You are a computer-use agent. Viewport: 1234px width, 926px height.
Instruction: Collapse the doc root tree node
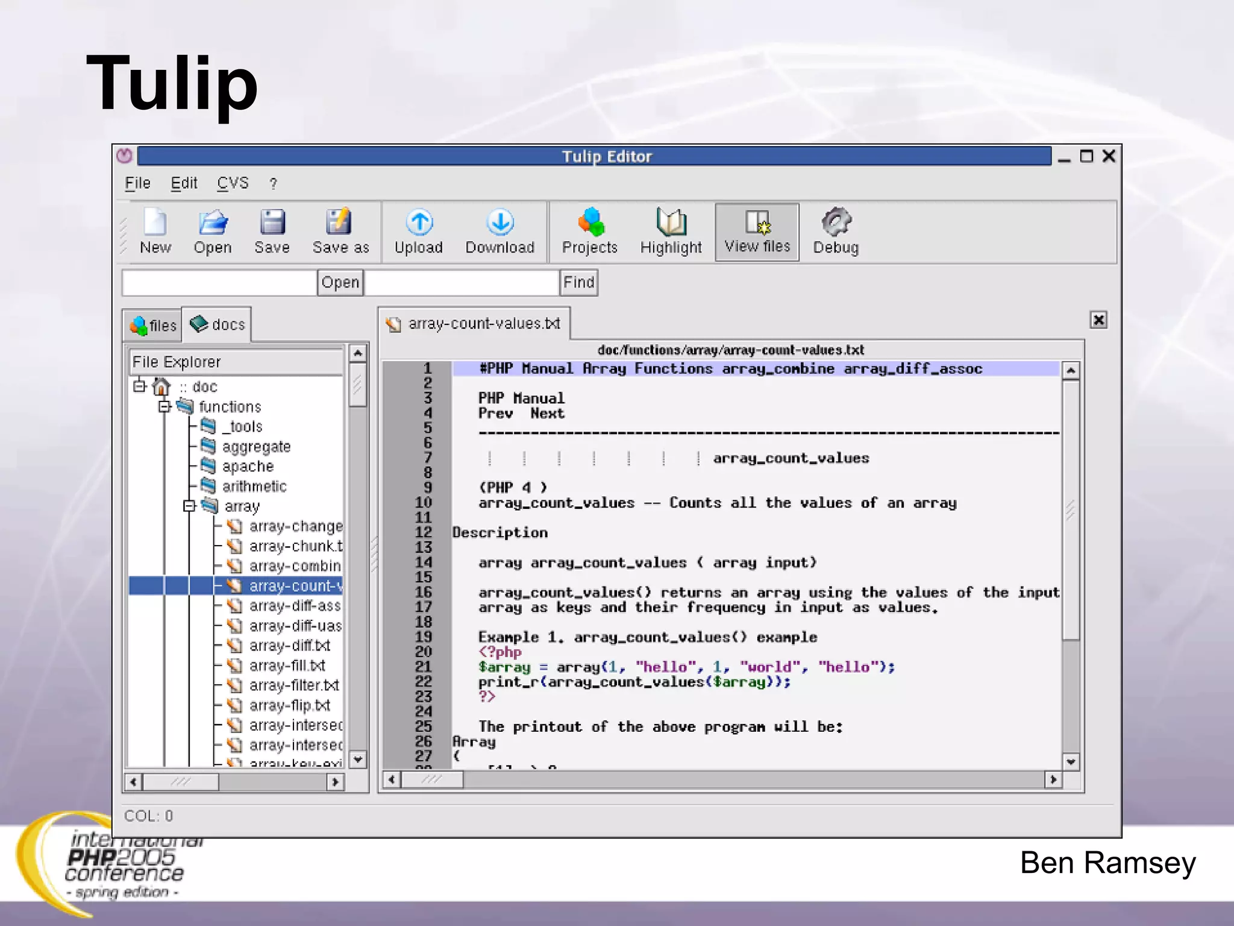coord(140,386)
